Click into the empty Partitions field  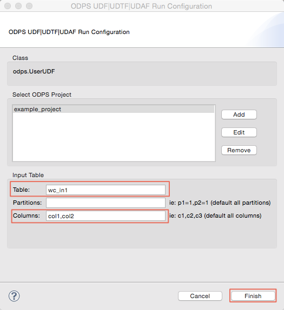click(x=105, y=203)
